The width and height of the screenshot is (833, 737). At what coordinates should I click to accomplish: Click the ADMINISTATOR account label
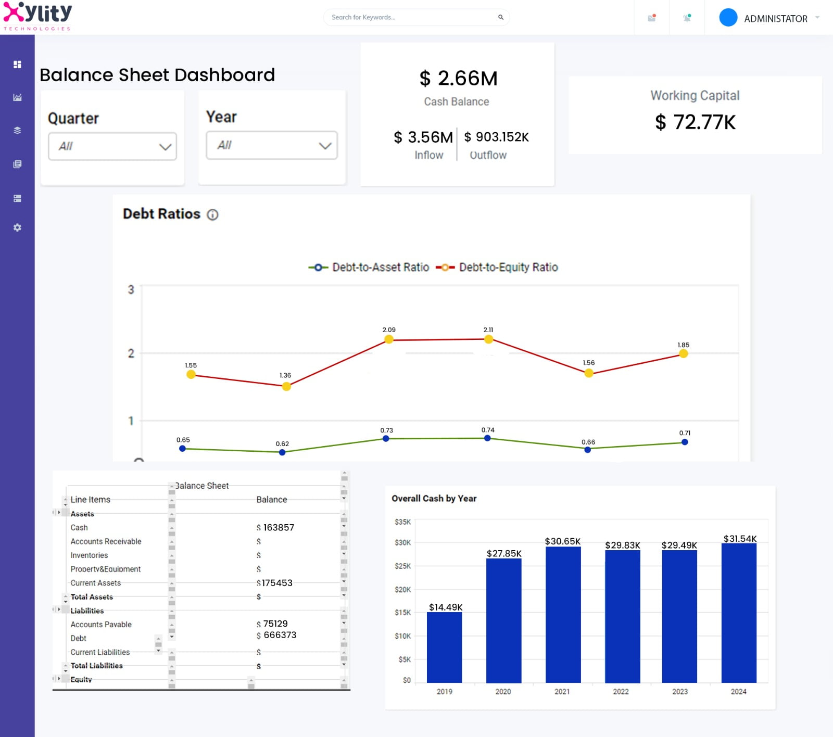pyautogui.click(x=776, y=19)
